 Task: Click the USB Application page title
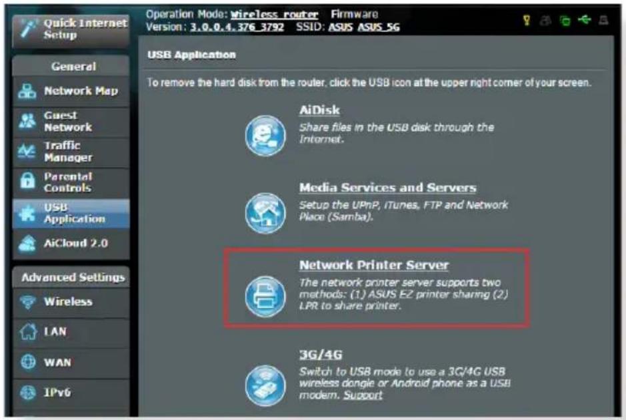pos(191,55)
